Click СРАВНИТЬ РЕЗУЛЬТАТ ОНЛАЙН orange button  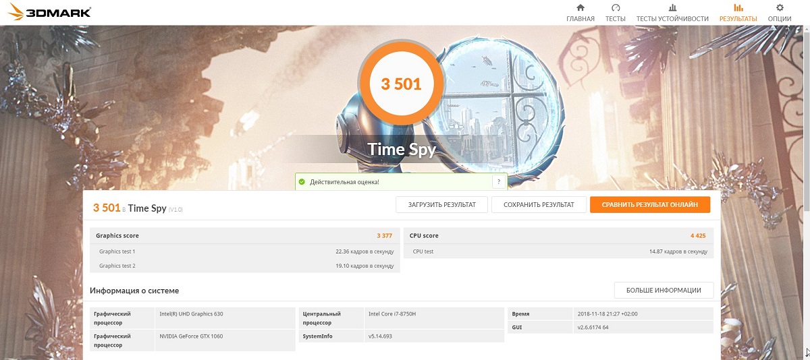(650, 205)
